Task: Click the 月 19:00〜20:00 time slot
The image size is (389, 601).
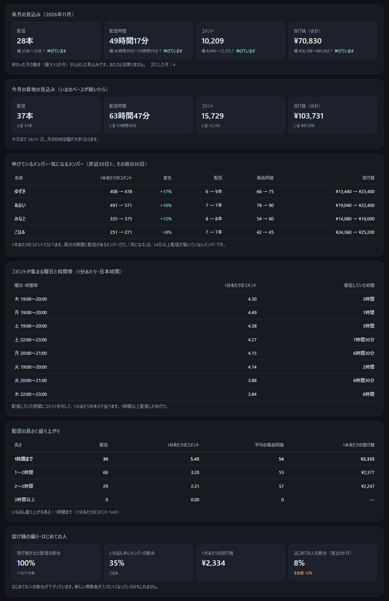Action: tap(31, 312)
